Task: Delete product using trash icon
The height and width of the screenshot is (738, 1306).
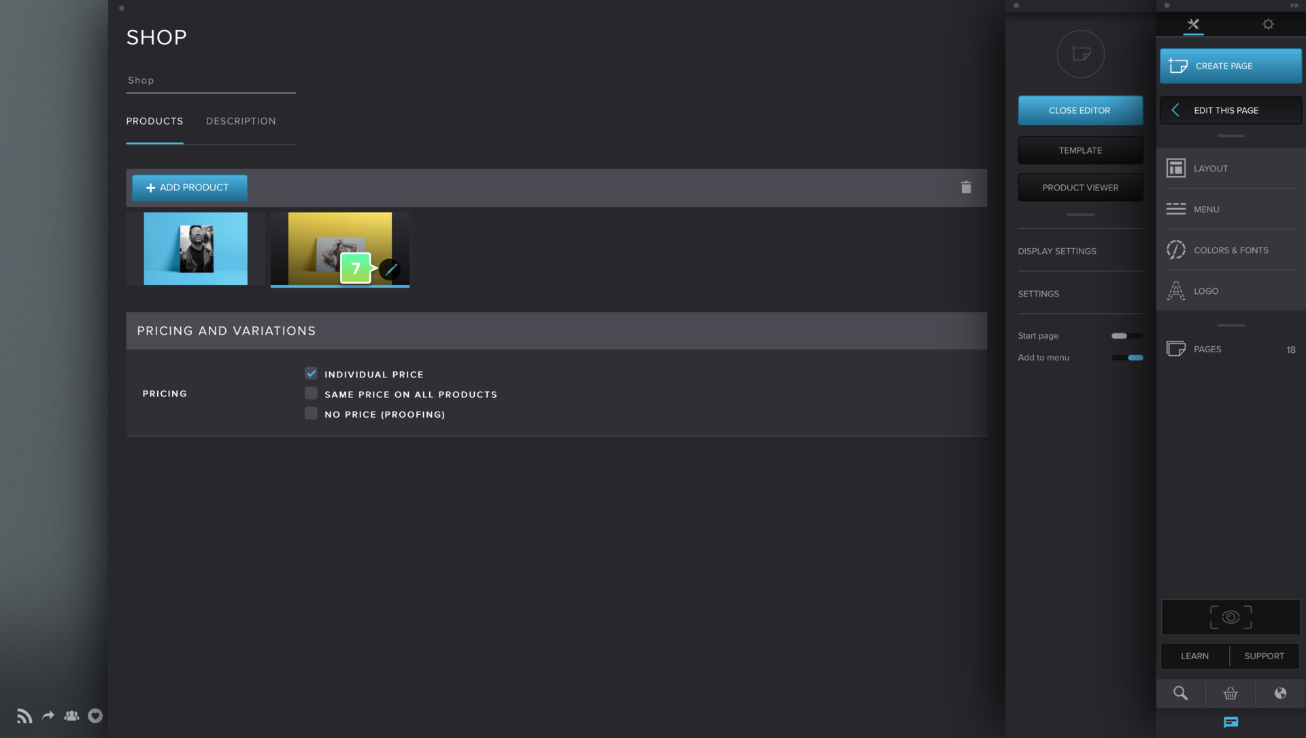Action: click(x=966, y=187)
